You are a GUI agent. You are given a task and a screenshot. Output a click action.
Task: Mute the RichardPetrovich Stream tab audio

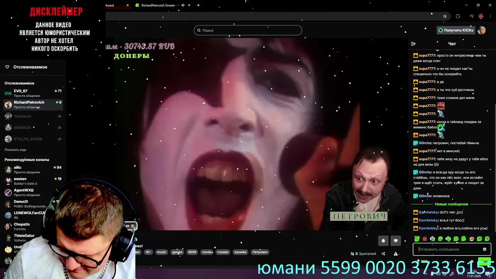(183, 5)
